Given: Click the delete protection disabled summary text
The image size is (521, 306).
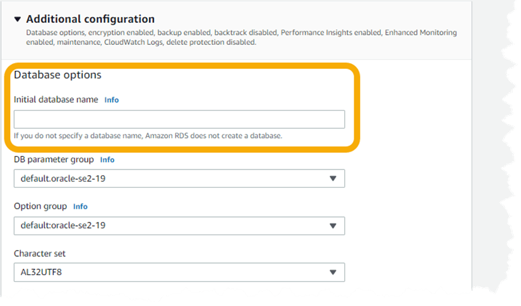Looking at the screenshot, I should (211, 42).
